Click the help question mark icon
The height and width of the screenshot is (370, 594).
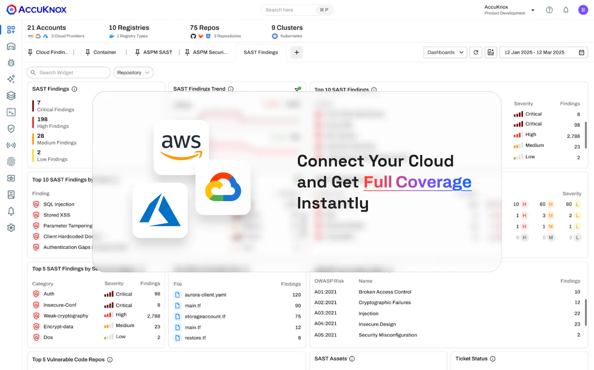click(x=549, y=10)
